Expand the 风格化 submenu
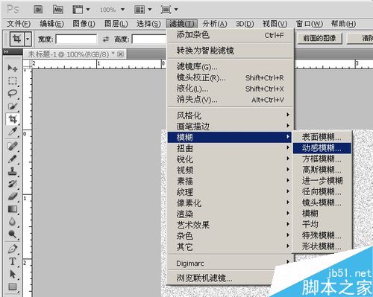373x297 pixels. (x=230, y=115)
